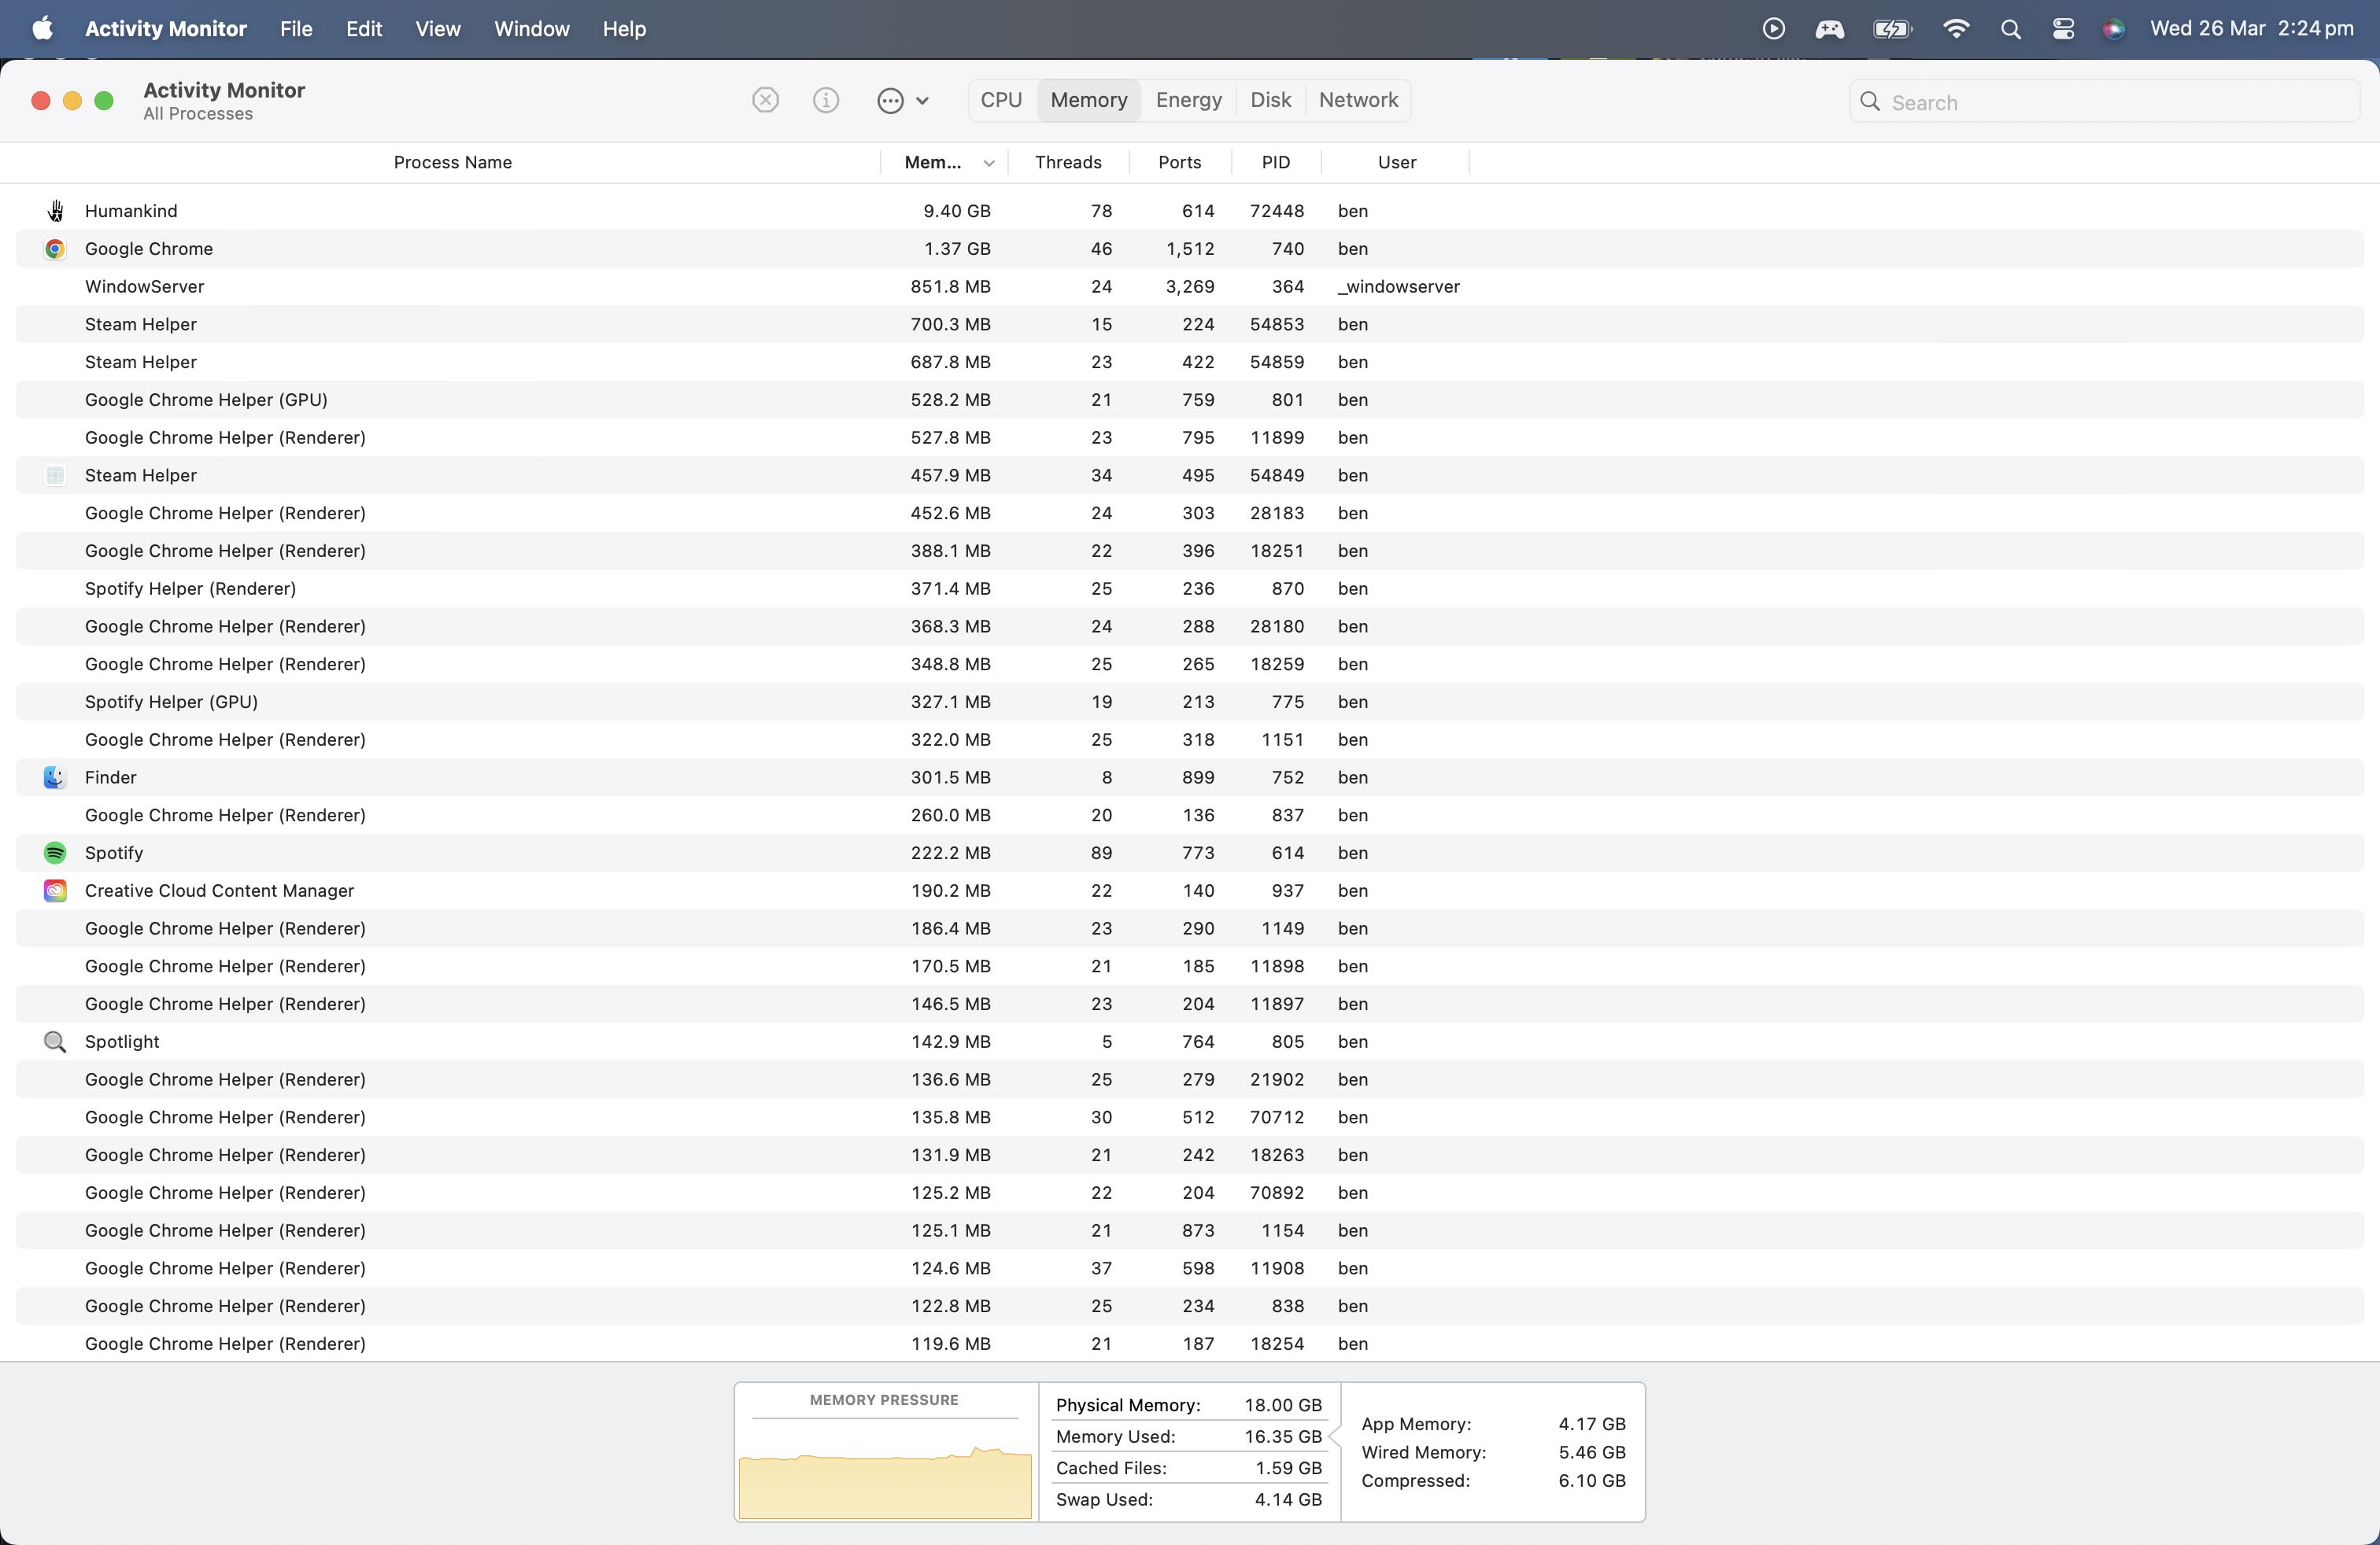Screen dimensions: 2380x1545
Task: Click Swap Used 4.14 GB value
Action: (x=1288, y=1499)
